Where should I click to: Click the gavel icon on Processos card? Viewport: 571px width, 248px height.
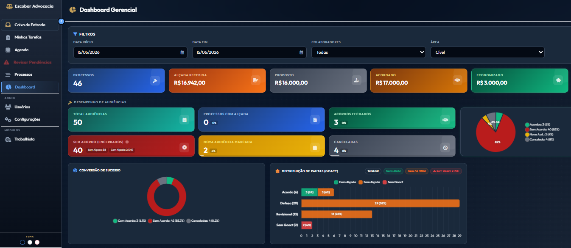155,80
